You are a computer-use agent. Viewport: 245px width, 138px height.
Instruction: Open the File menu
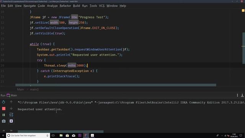click(x=3, y=6)
